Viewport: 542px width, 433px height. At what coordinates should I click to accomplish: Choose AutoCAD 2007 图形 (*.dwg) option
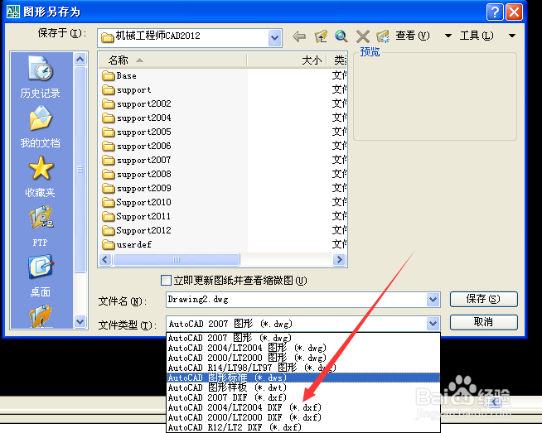pyautogui.click(x=303, y=338)
